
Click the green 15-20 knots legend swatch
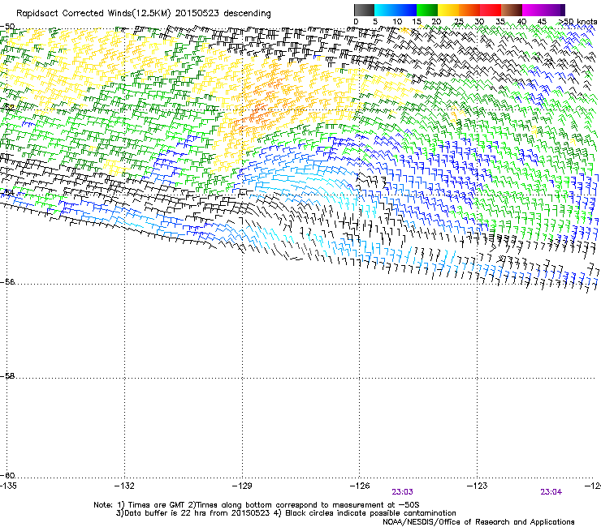point(427,10)
